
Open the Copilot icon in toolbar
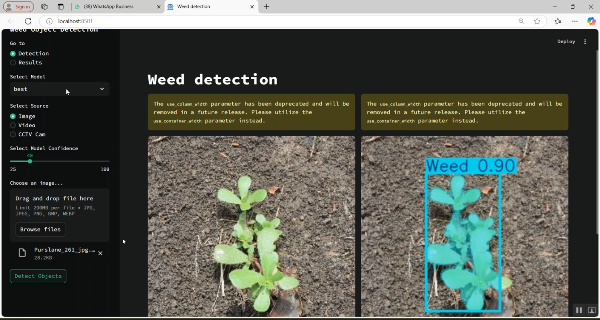tap(591, 21)
